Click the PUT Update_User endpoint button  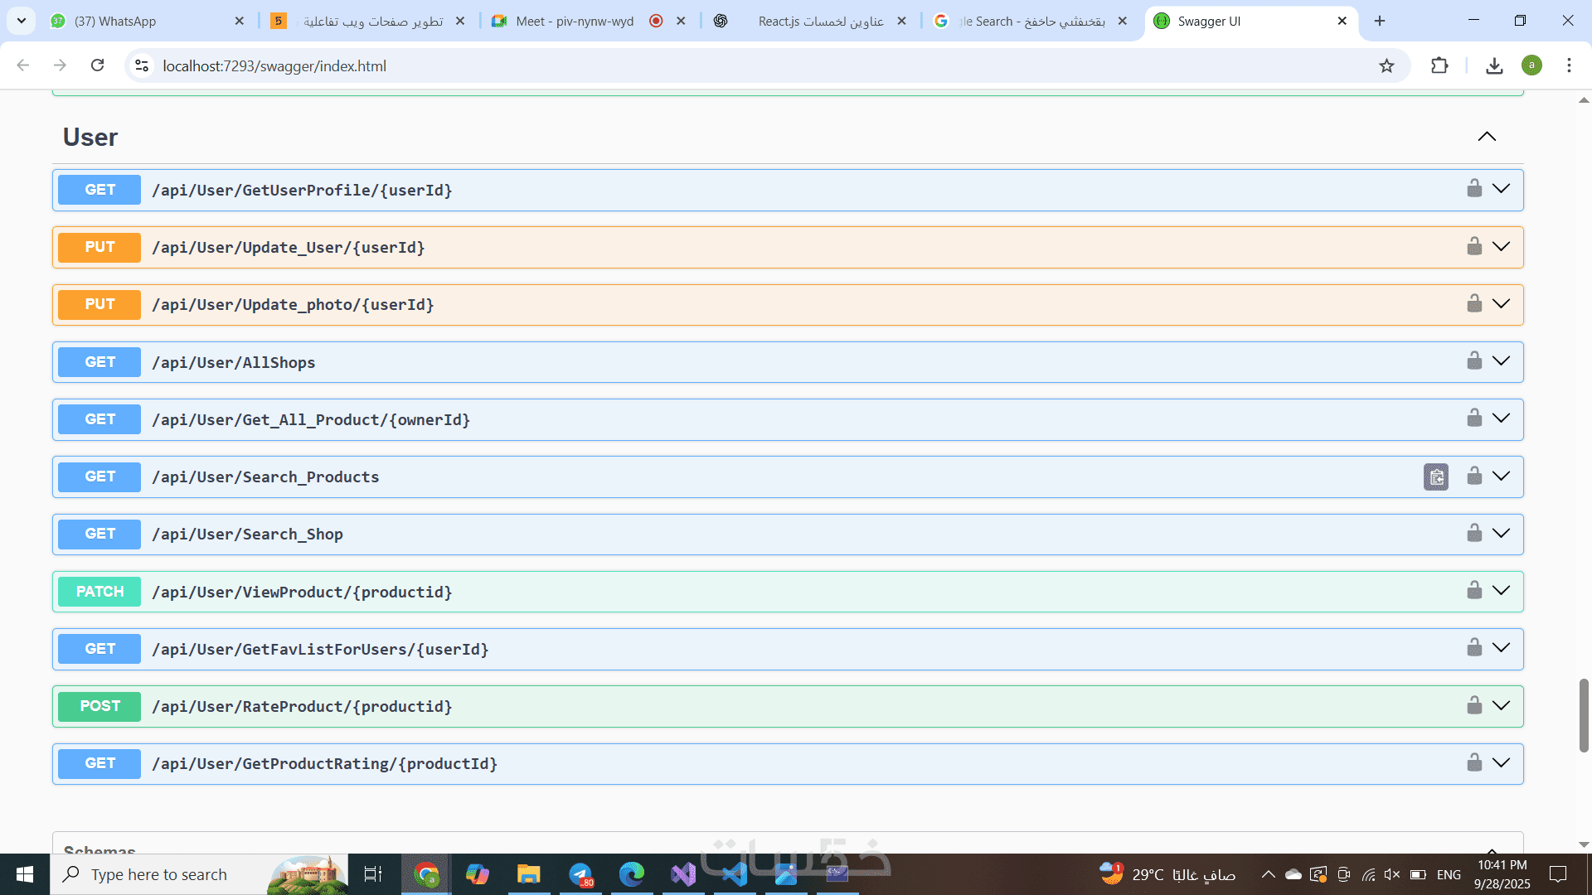[99, 247]
